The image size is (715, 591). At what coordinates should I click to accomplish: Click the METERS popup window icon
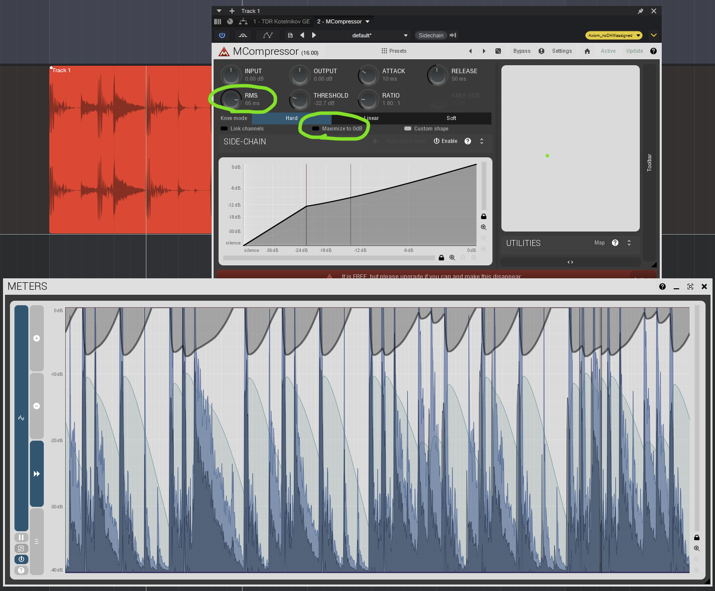(x=21, y=548)
